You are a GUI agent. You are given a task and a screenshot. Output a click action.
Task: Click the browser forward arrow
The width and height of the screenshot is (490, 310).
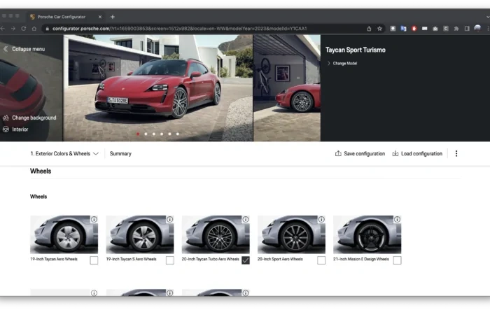(13, 29)
